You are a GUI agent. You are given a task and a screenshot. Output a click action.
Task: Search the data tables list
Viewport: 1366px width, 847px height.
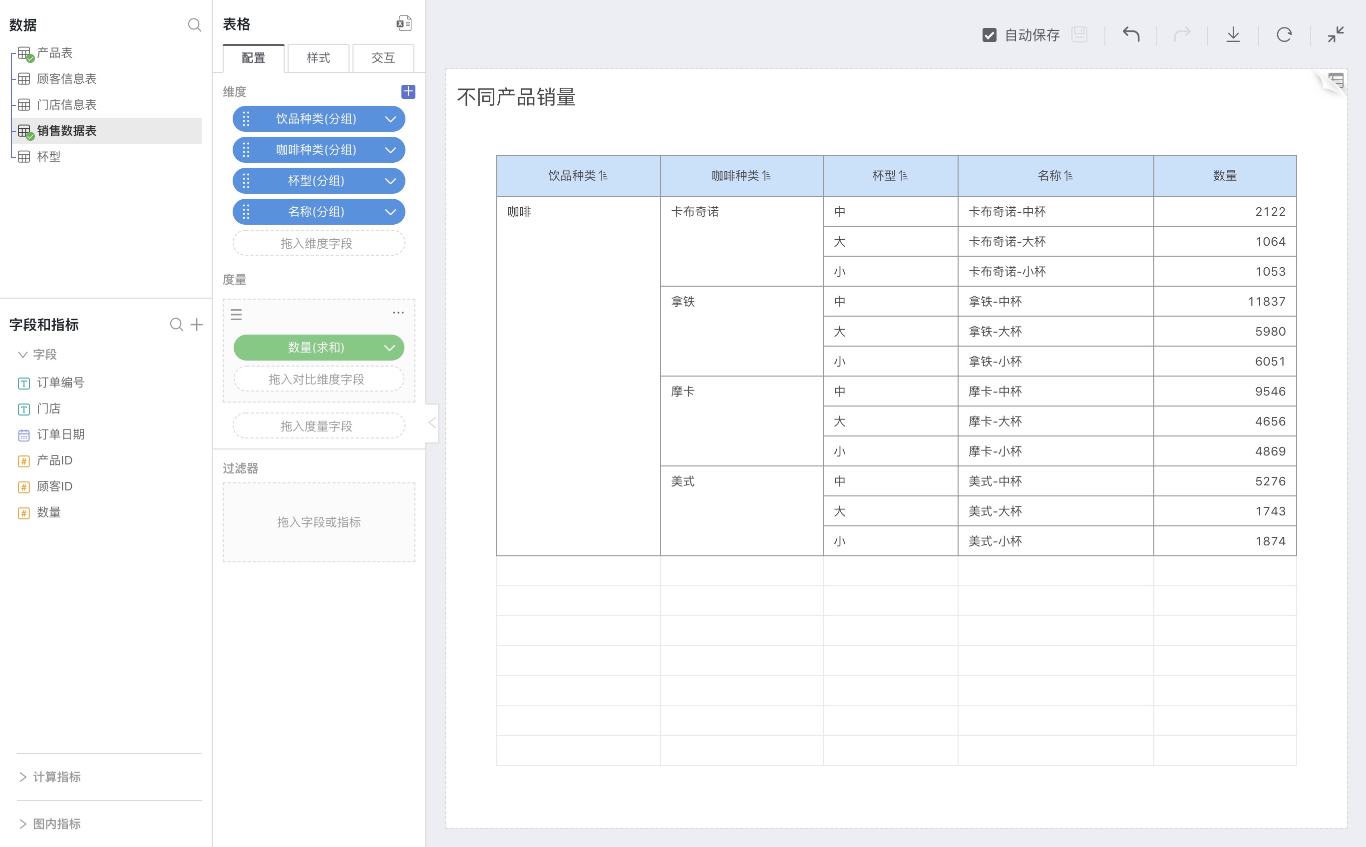tap(194, 24)
